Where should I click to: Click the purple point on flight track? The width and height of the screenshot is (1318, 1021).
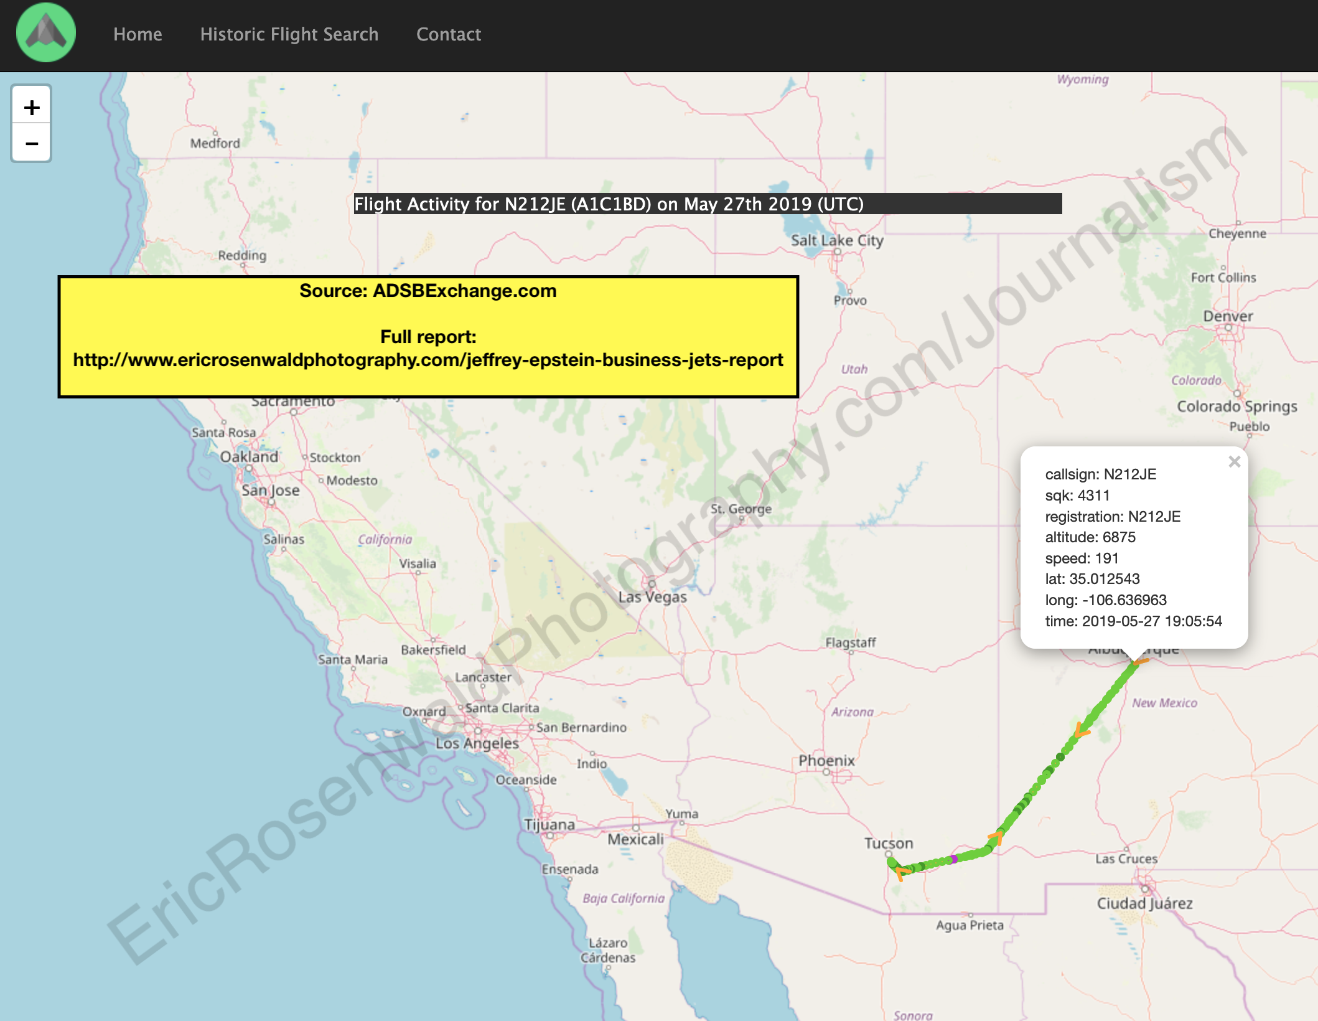pos(954,859)
